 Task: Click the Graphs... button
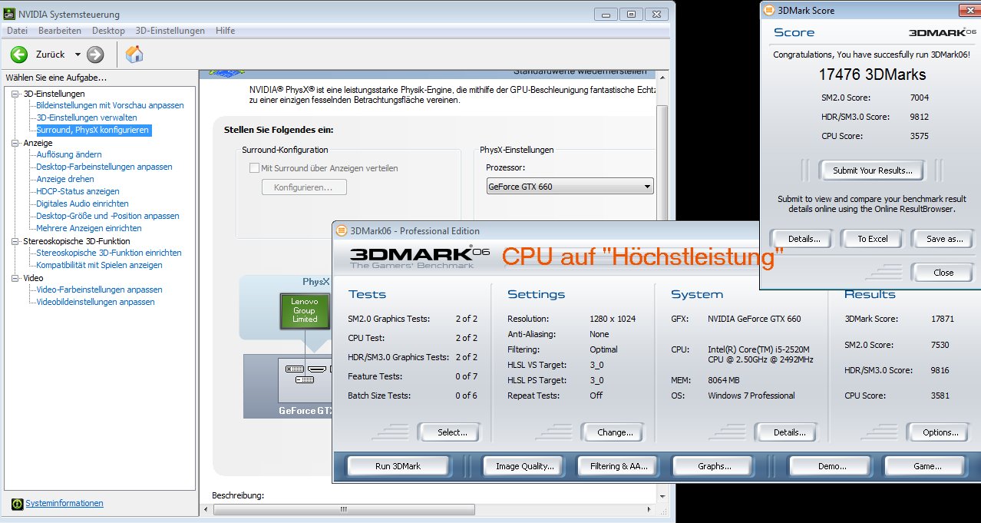tap(714, 466)
